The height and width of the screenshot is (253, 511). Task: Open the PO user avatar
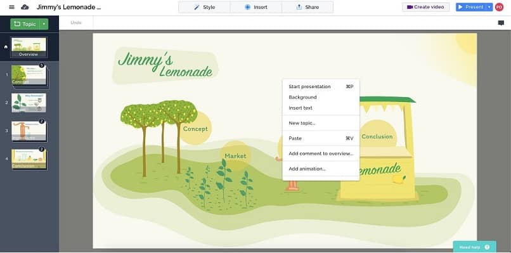tap(499, 7)
